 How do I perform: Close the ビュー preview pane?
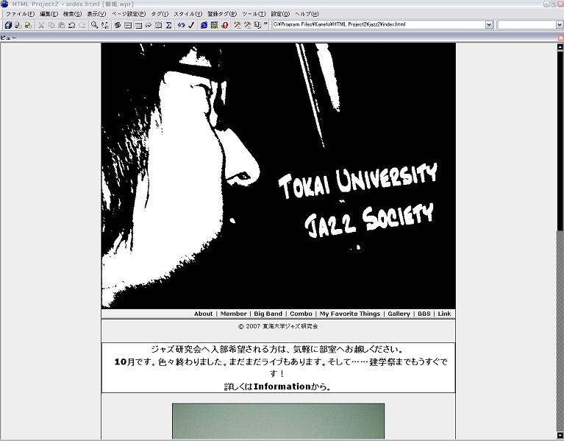click(561, 38)
